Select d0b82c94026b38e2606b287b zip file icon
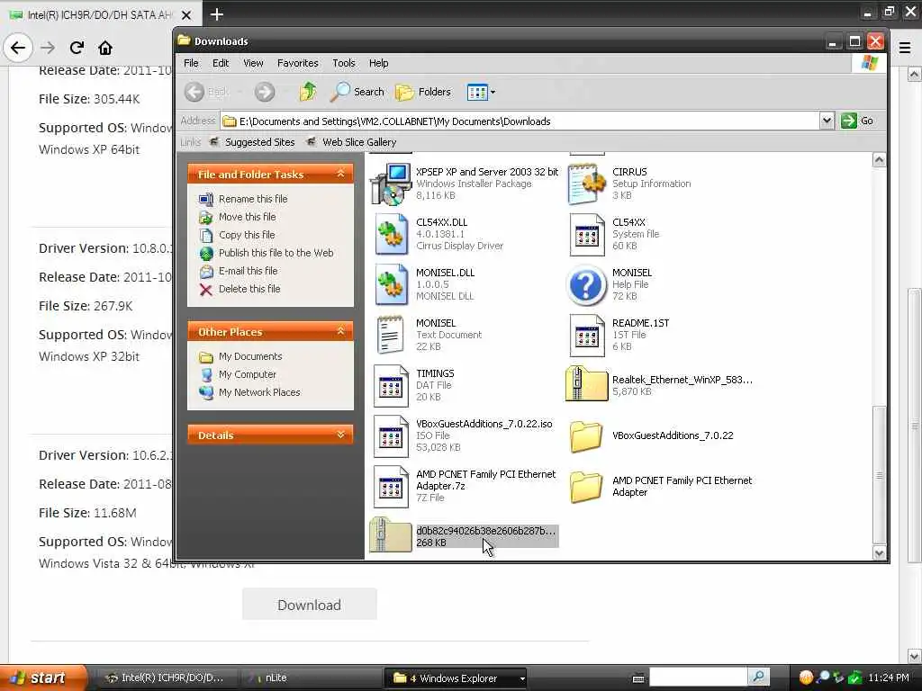 click(x=391, y=534)
